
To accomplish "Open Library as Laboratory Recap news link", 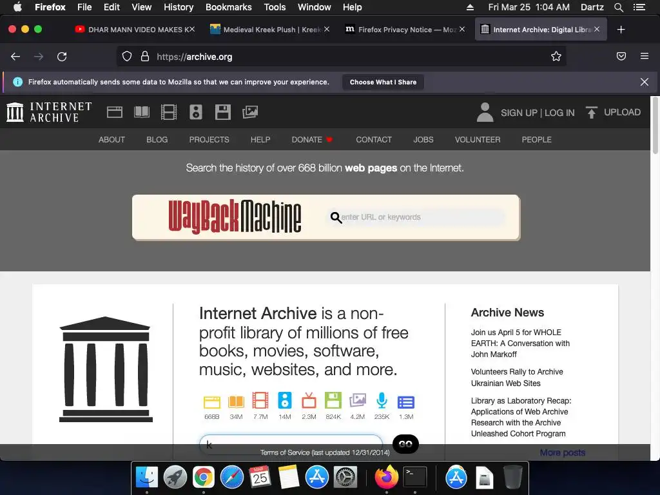I will (521, 417).
